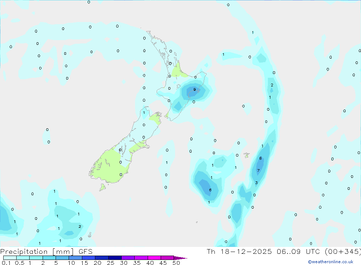Click the '0.1' legend scale label
The width and height of the screenshot is (361, 265).
pyautogui.click(x=6, y=263)
